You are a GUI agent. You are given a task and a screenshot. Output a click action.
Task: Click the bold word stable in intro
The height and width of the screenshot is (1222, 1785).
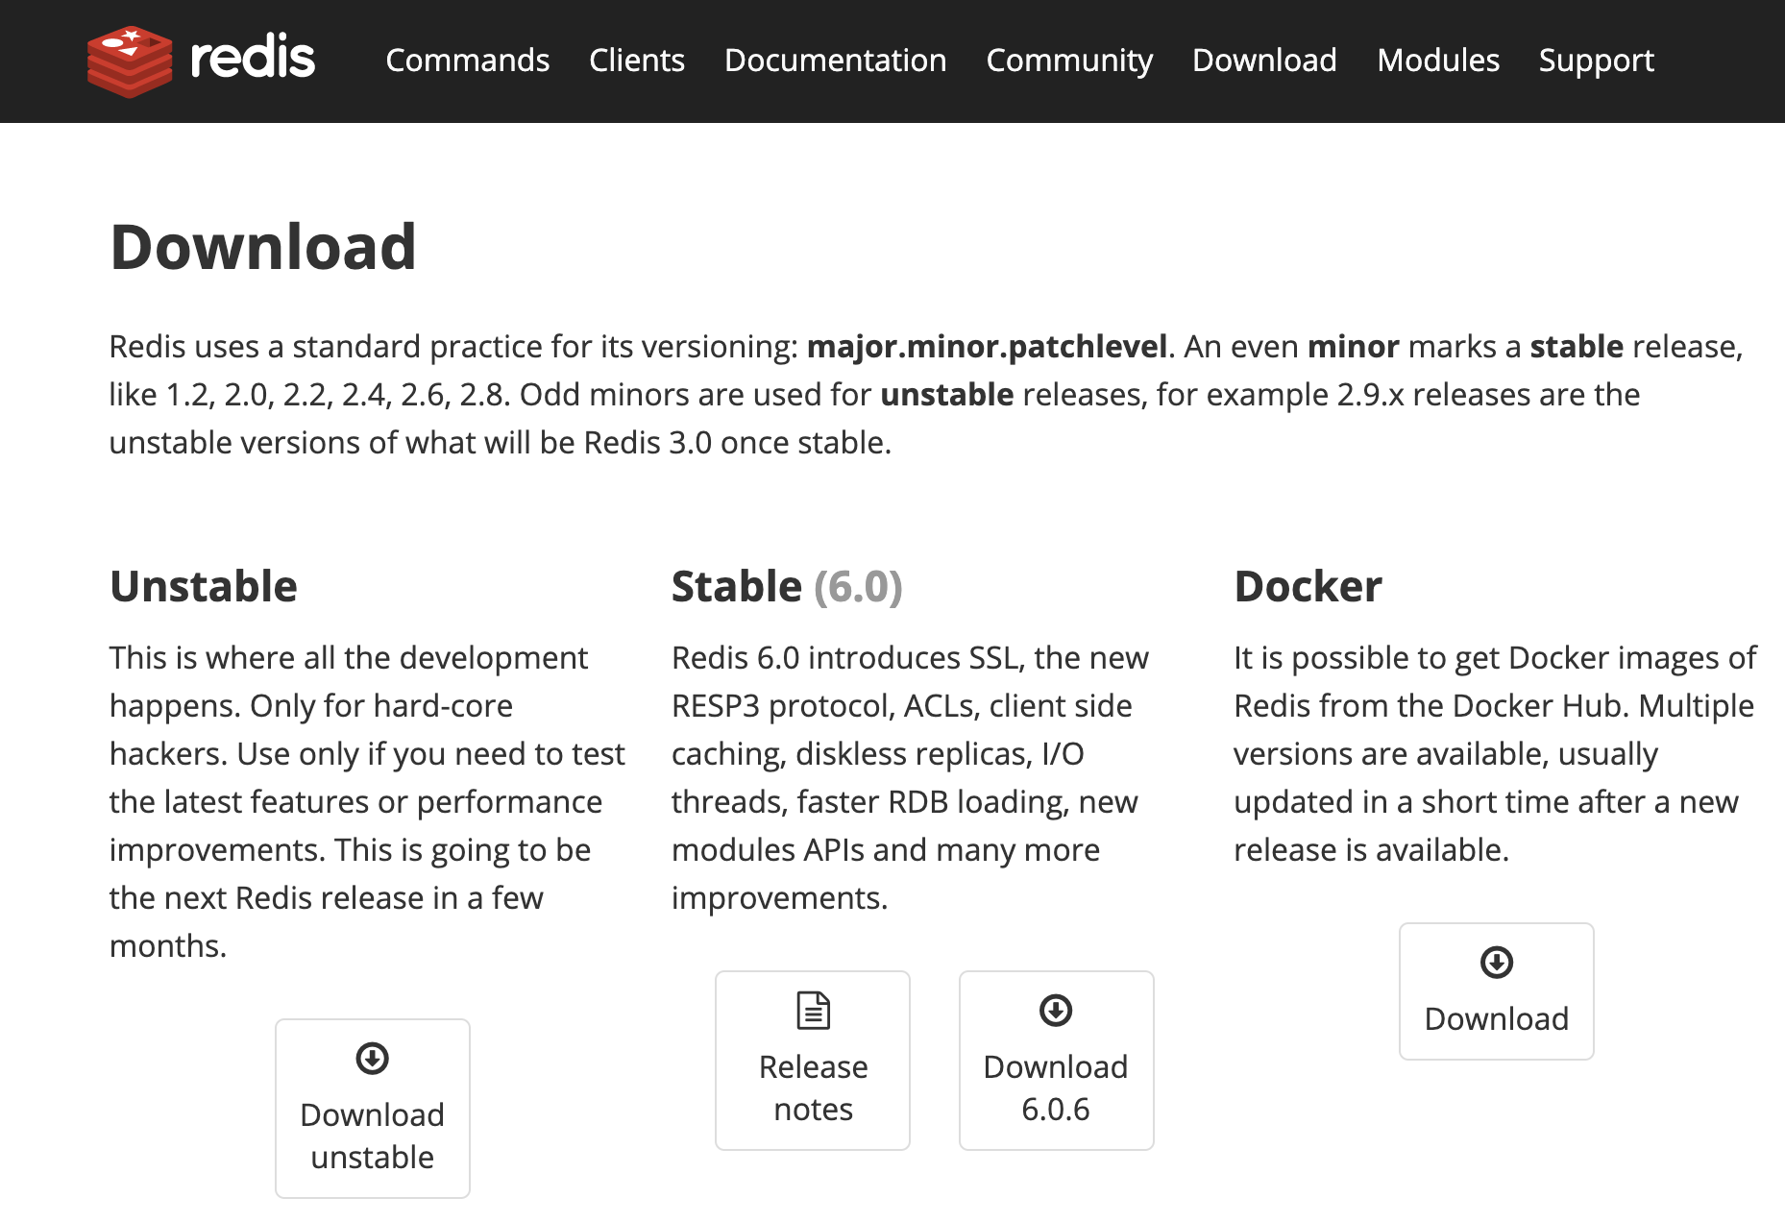coord(1577,347)
